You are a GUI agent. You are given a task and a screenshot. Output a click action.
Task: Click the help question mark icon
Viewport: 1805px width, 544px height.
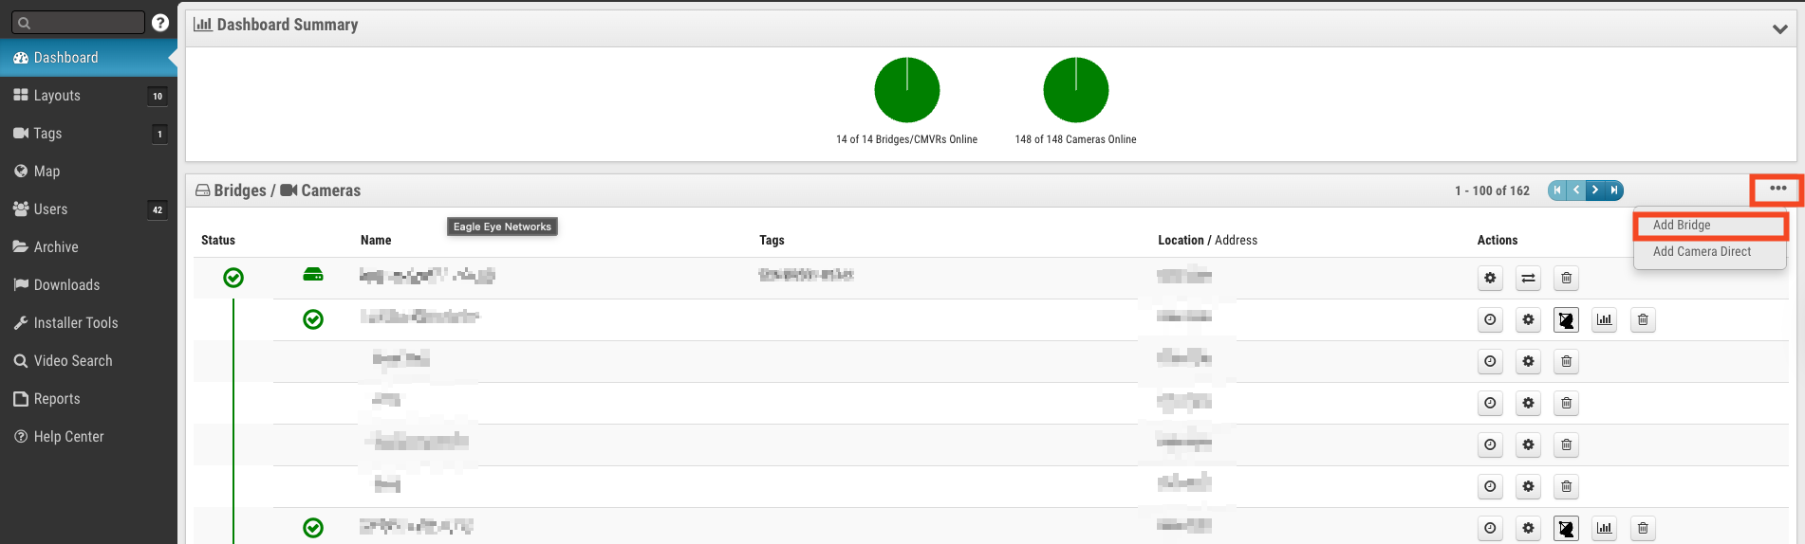point(160,23)
